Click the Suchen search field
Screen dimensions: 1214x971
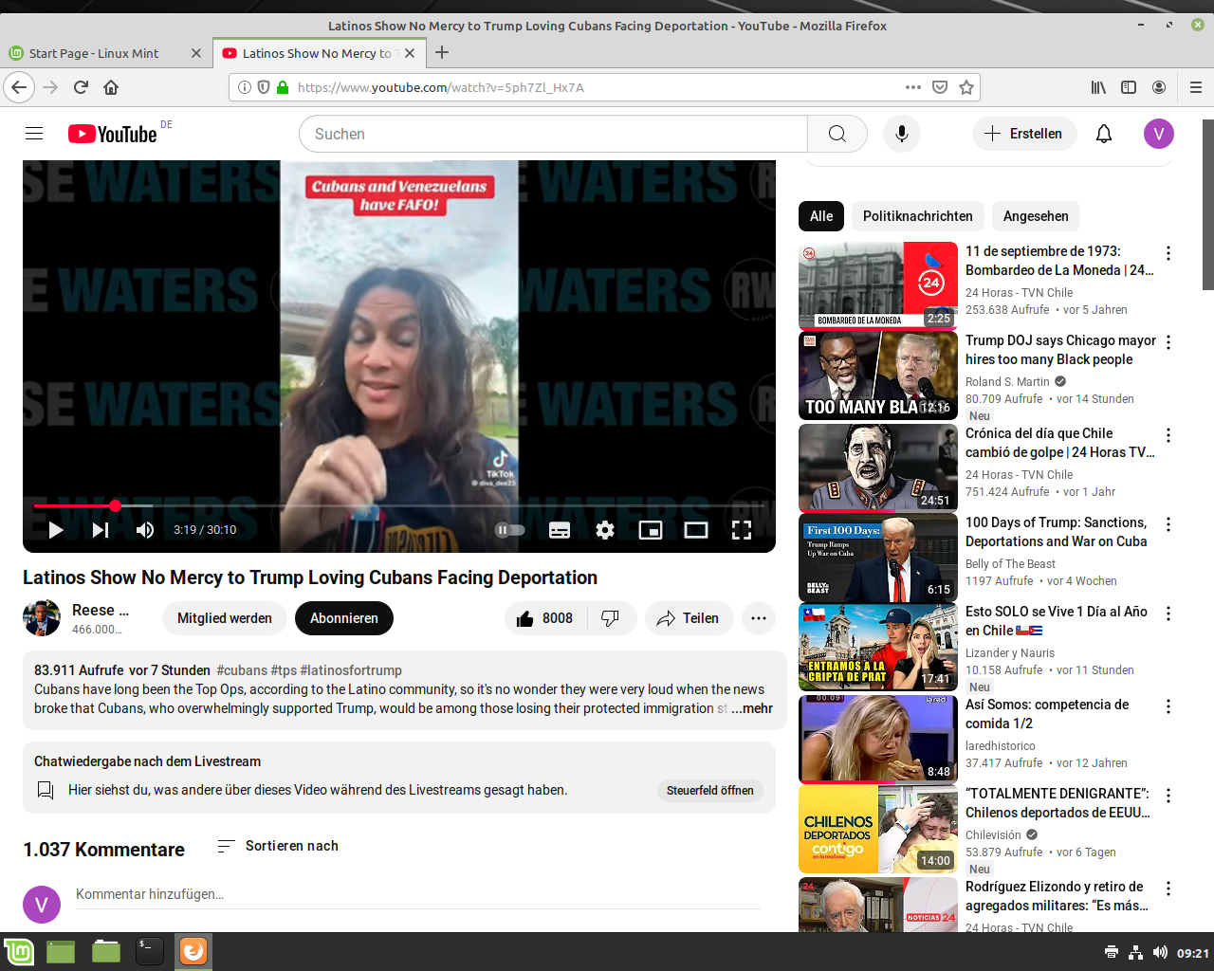click(x=554, y=134)
